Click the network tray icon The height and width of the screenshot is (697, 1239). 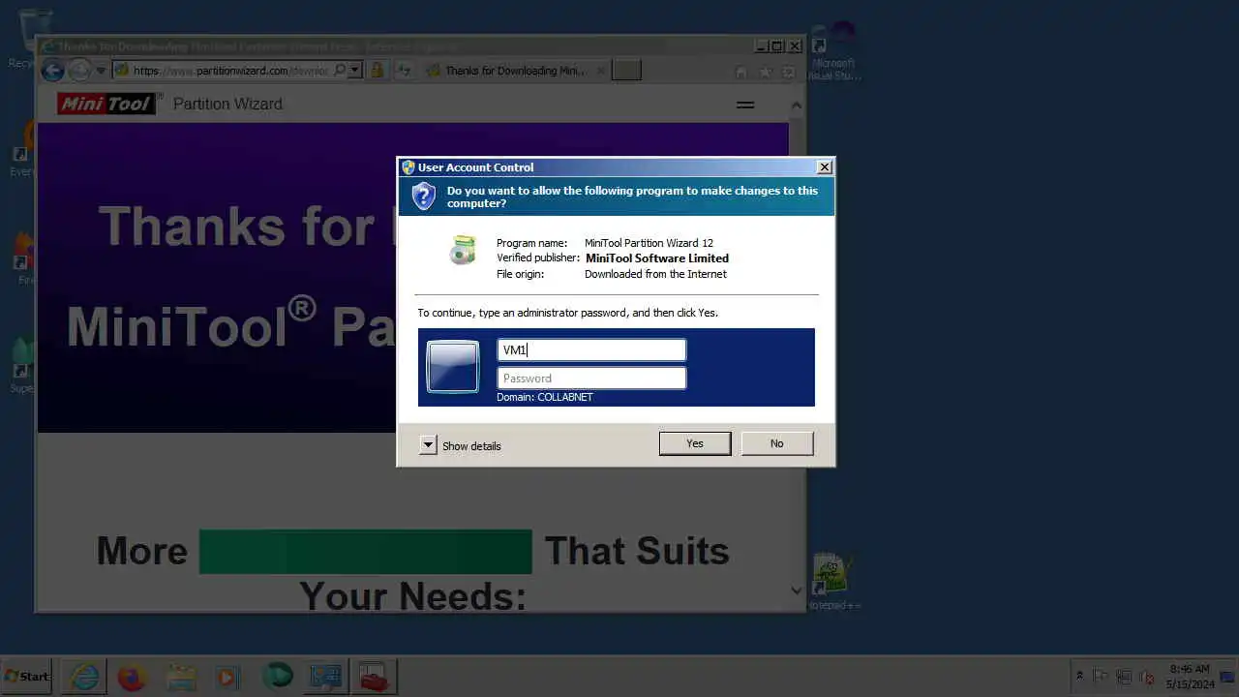click(1124, 676)
